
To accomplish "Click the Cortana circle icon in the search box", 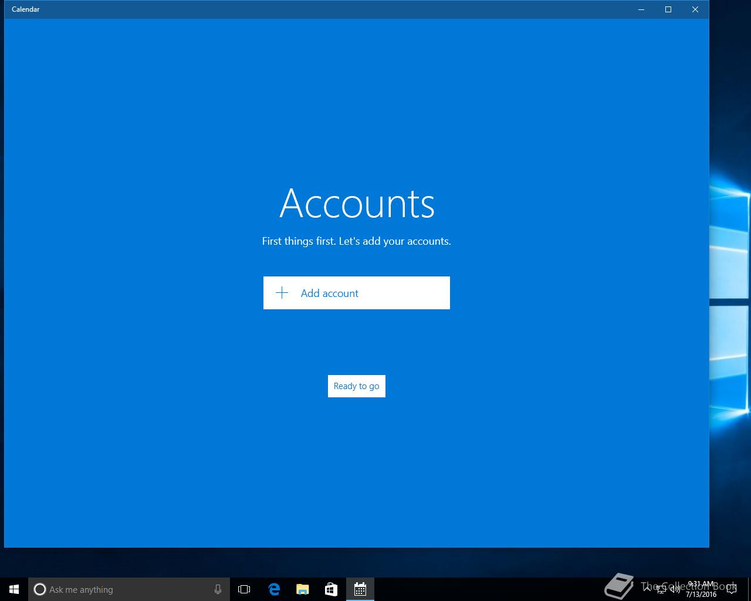I will pyautogui.click(x=40, y=589).
